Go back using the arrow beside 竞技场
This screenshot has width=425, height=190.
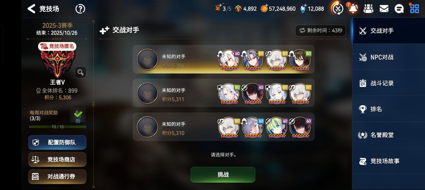(31, 9)
